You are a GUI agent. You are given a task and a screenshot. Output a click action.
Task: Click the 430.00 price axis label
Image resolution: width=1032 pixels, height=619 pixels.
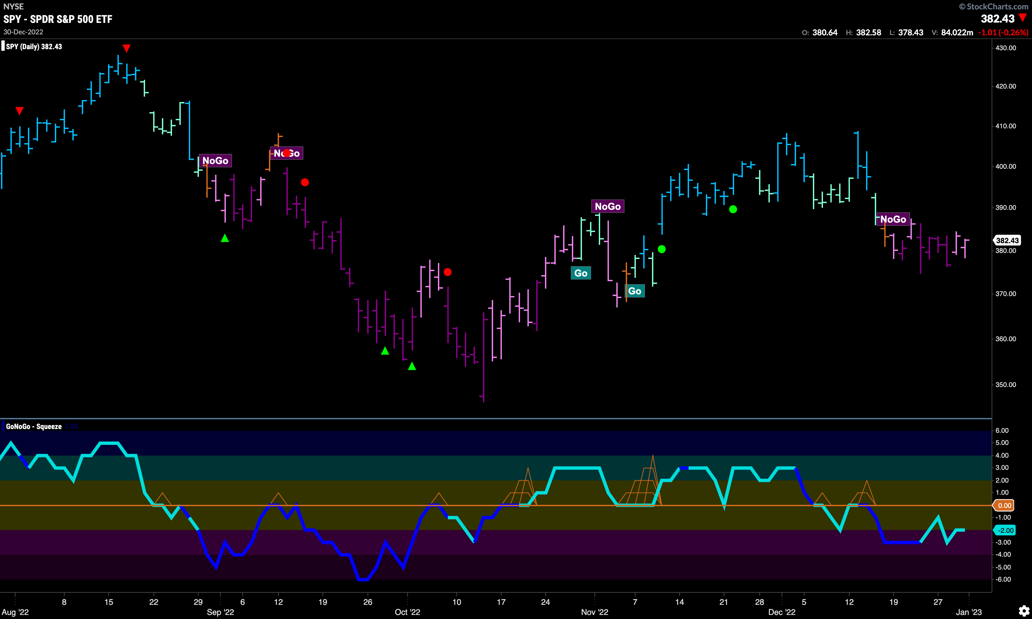click(x=1005, y=48)
